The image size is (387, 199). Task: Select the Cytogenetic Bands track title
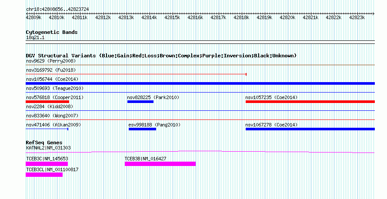click(x=52, y=32)
